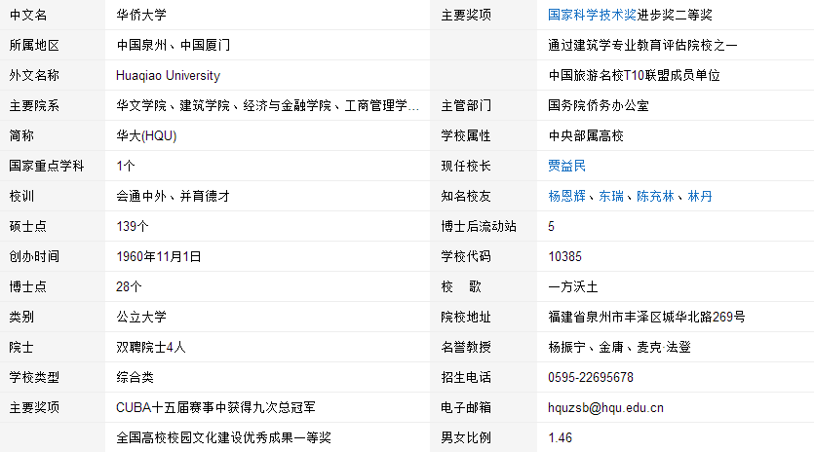Open alumnus link 东瑞
This screenshot has width=814, height=452.
pyautogui.click(x=611, y=196)
